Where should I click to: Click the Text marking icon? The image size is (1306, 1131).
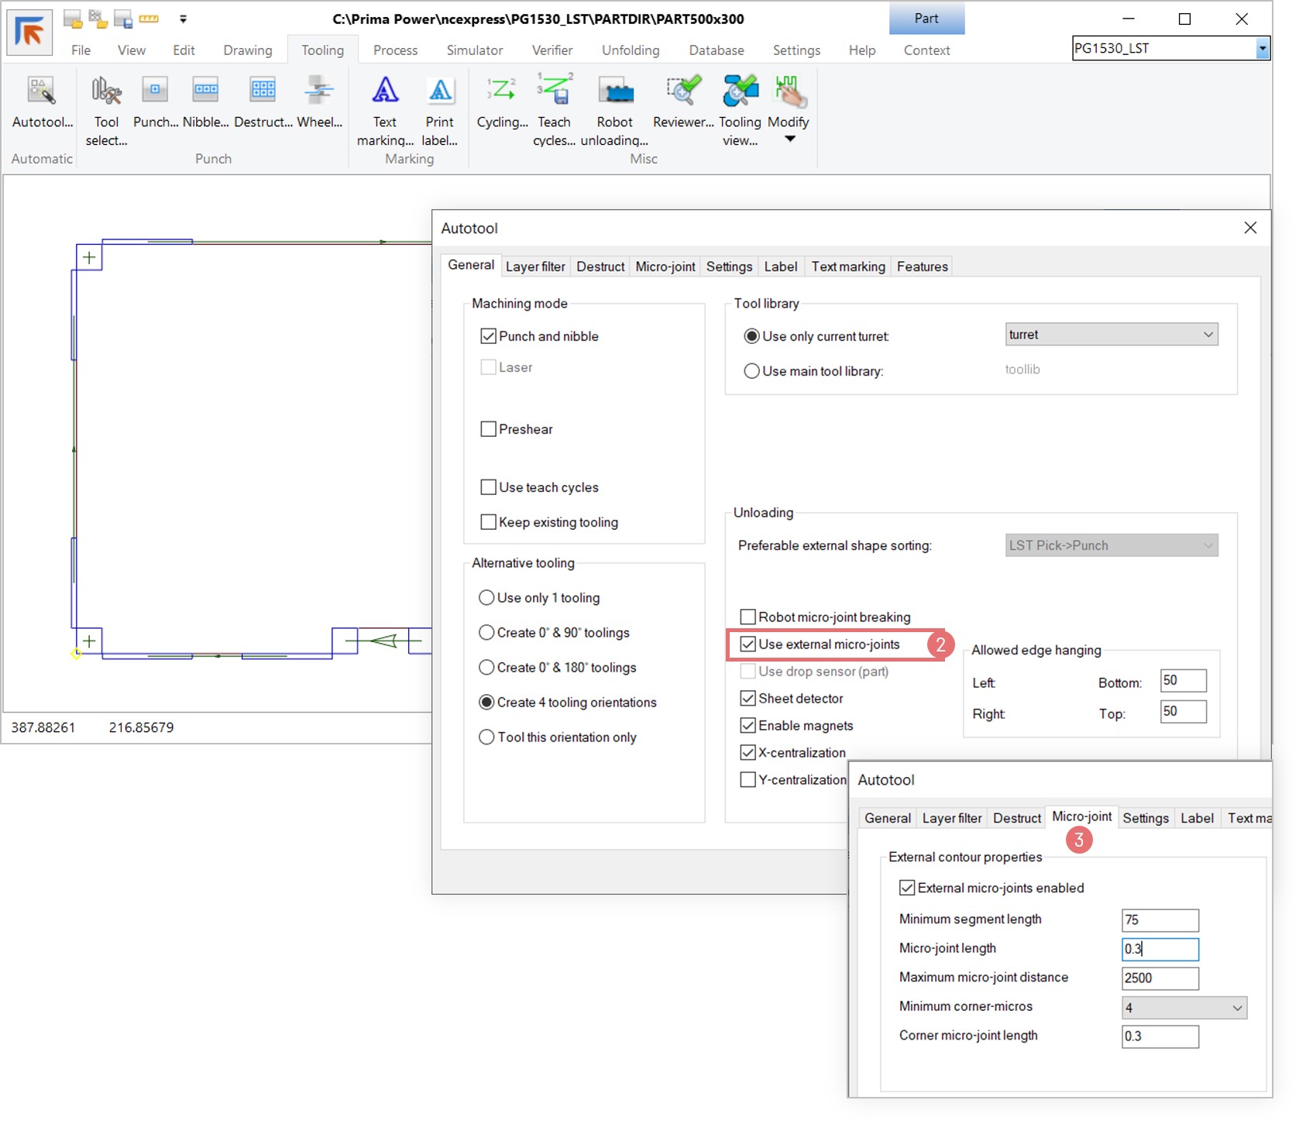tap(385, 91)
